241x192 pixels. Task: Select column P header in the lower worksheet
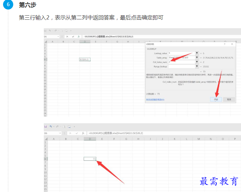point(235,139)
